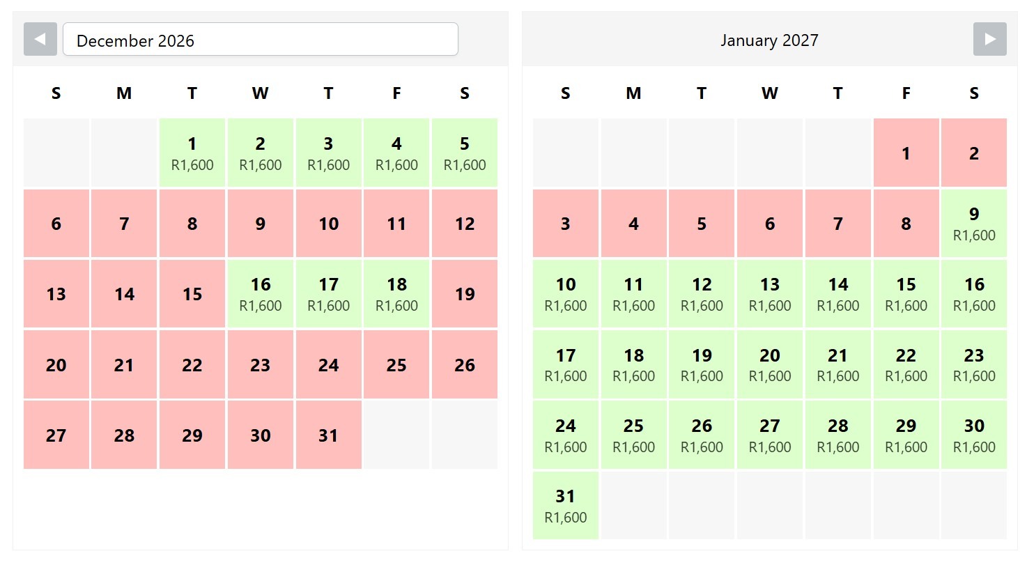Click the January 2027 month header
Viewport: 1027px width, 565px height.
click(769, 40)
